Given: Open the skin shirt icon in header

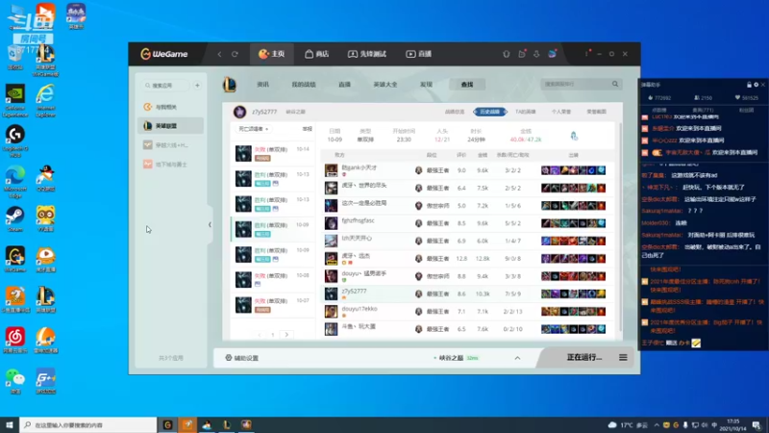Looking at the screenshot, I should (x=507, y=54).
